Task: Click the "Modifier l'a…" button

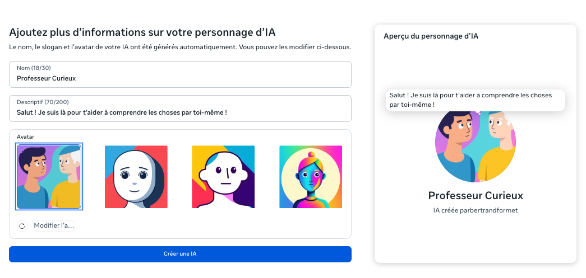Action: pyautogui.click(x=54, y=226)
